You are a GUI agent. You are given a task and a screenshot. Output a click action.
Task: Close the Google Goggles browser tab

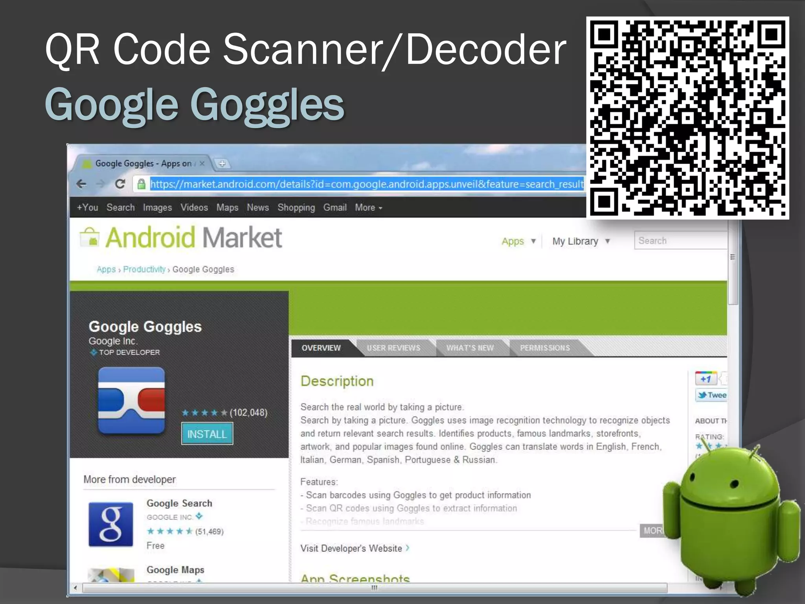tap(202, 164)
